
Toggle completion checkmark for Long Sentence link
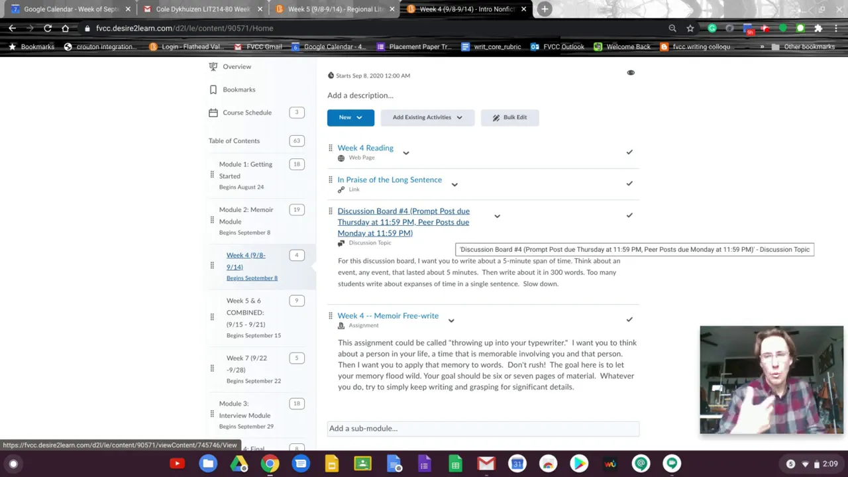coord(629,184)
